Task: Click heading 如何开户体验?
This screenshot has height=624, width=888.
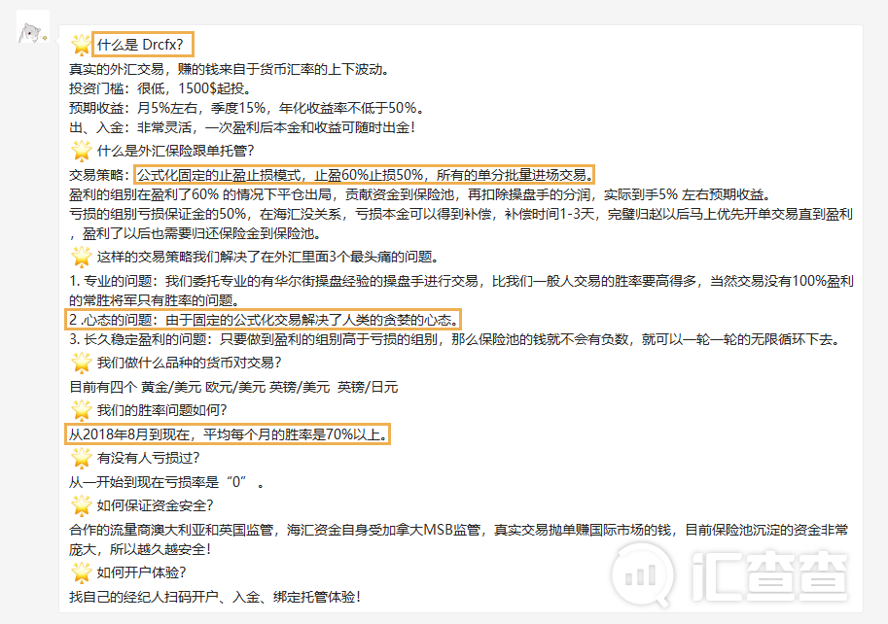Action: click(142, 572)
